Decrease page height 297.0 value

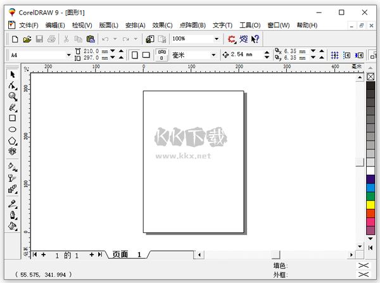[113, 58]
